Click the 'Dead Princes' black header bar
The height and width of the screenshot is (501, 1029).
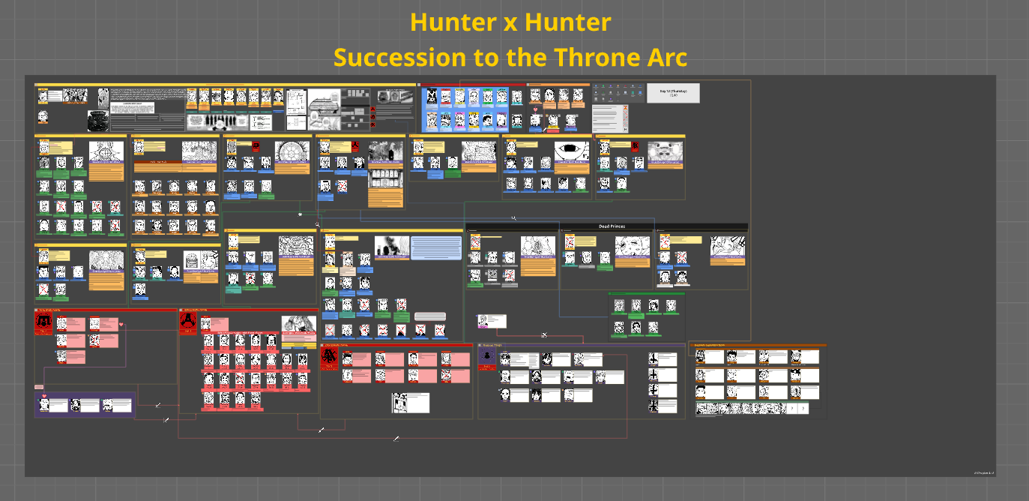(607, 226)
